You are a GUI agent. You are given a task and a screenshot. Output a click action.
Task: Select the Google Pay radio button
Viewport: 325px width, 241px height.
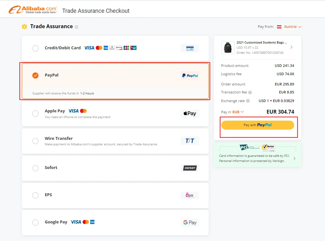pos(35,223)
